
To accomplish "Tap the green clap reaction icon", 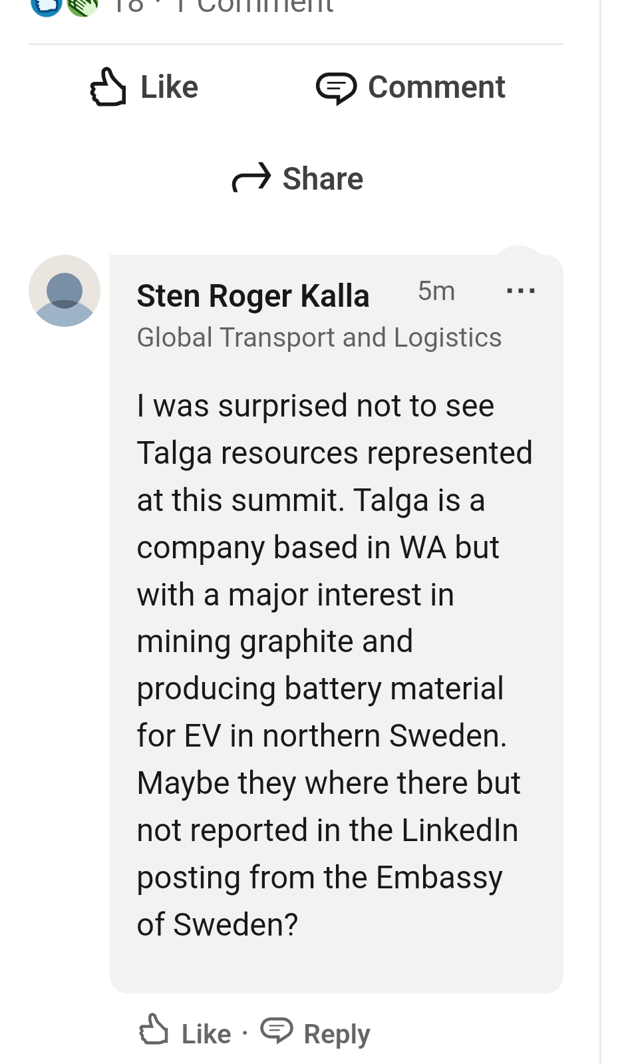I will click(82, 5).
